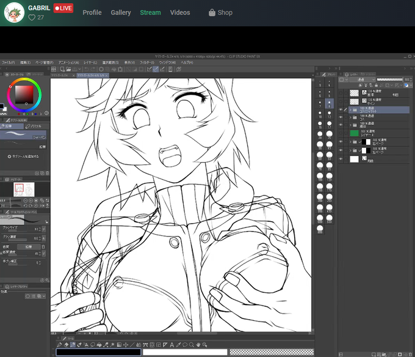Open the Shop link in the site header
The height and width of the screenshot is (357, 415).
point(221,12)
